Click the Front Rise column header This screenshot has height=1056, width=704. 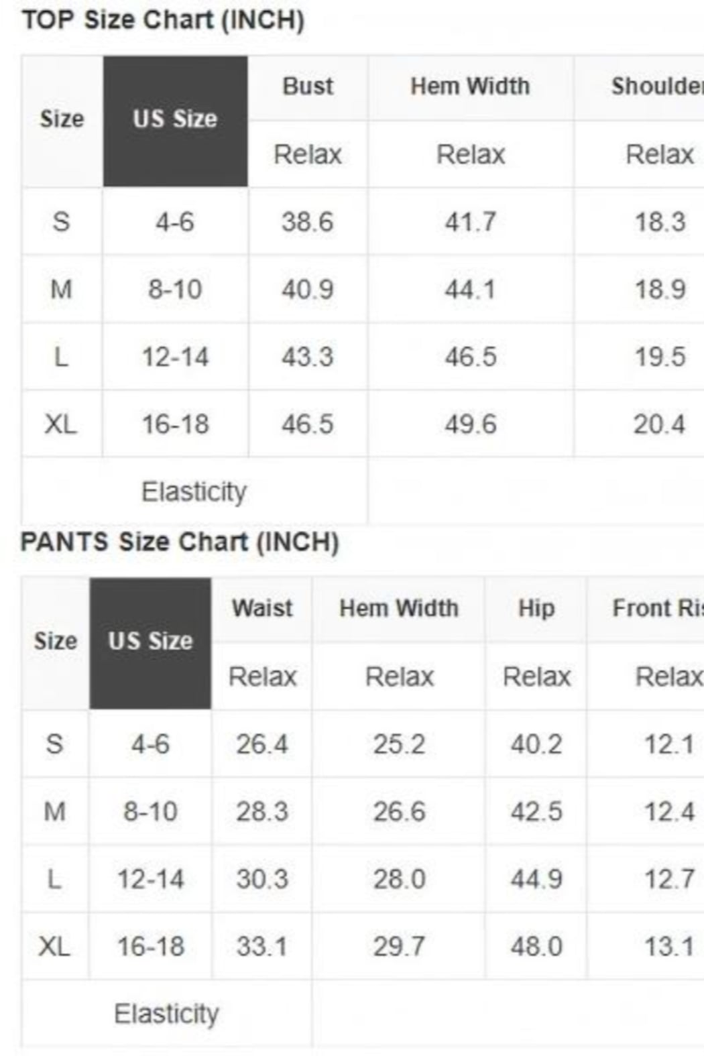pyautogui.click(x=657, y=609)
